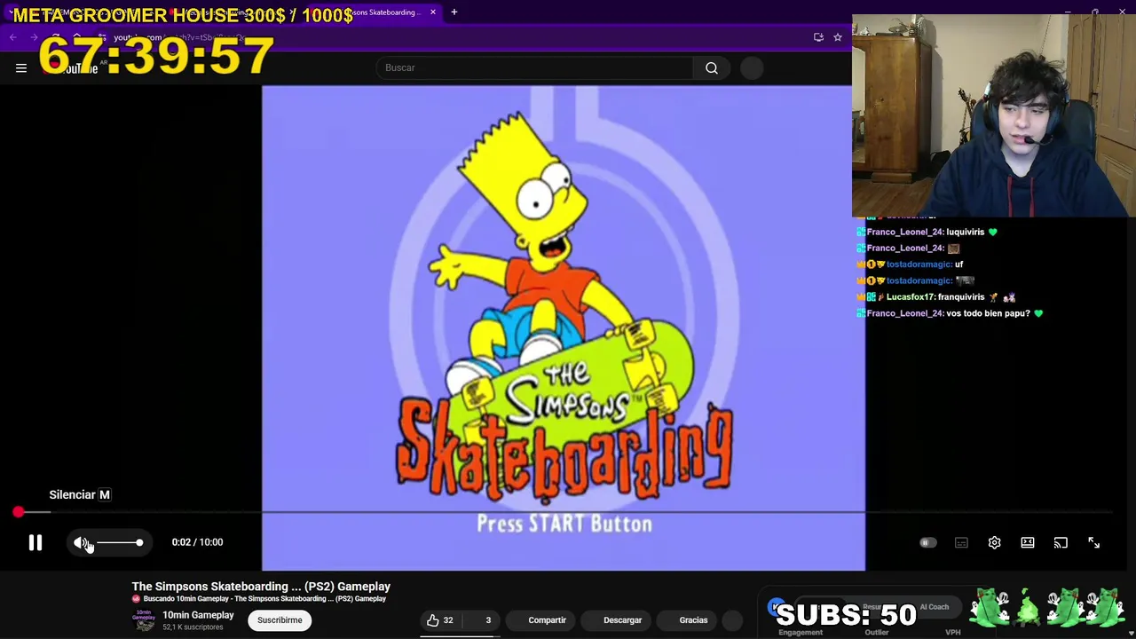Enter fullscreen with the player icon
The image size is (1136, 639).
(1093, 542)
